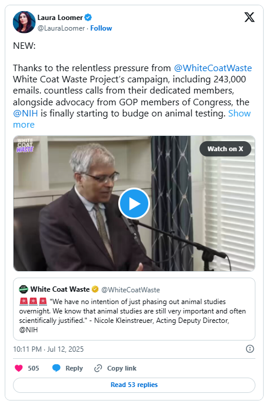266x407 pixels.
Task: Open the quoted White Coat Waste tweet text
Action: click(132, 316)
